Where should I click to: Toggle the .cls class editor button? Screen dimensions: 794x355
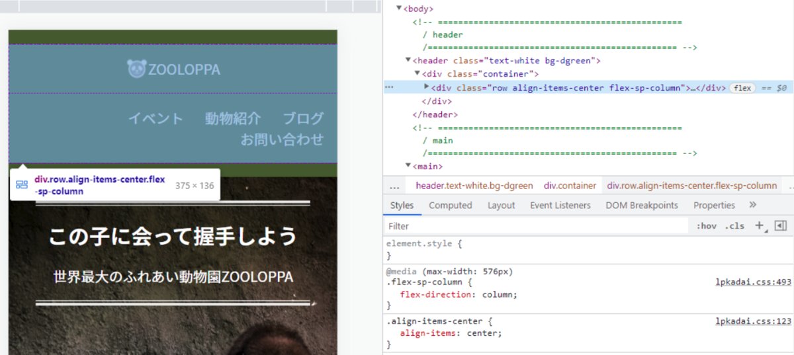pos(734,226)
